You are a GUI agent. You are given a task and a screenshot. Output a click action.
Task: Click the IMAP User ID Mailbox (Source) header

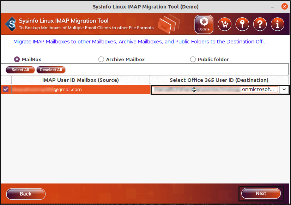tap(80, 80)
